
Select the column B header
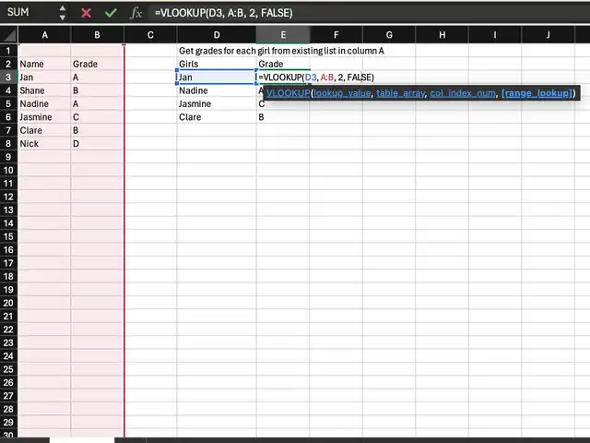[x=97, y=35]
